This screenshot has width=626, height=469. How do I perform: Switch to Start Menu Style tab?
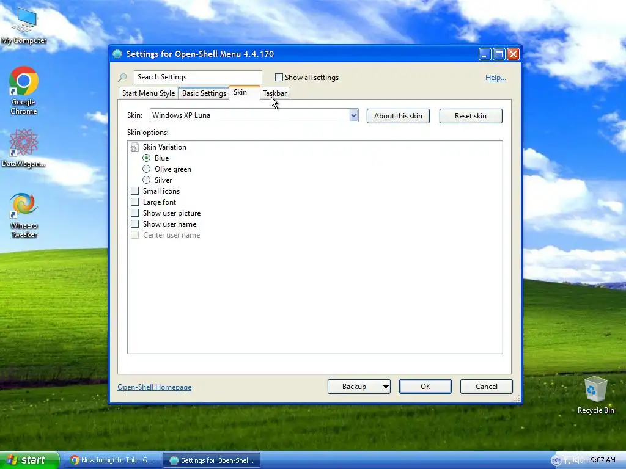click(148, 93)
